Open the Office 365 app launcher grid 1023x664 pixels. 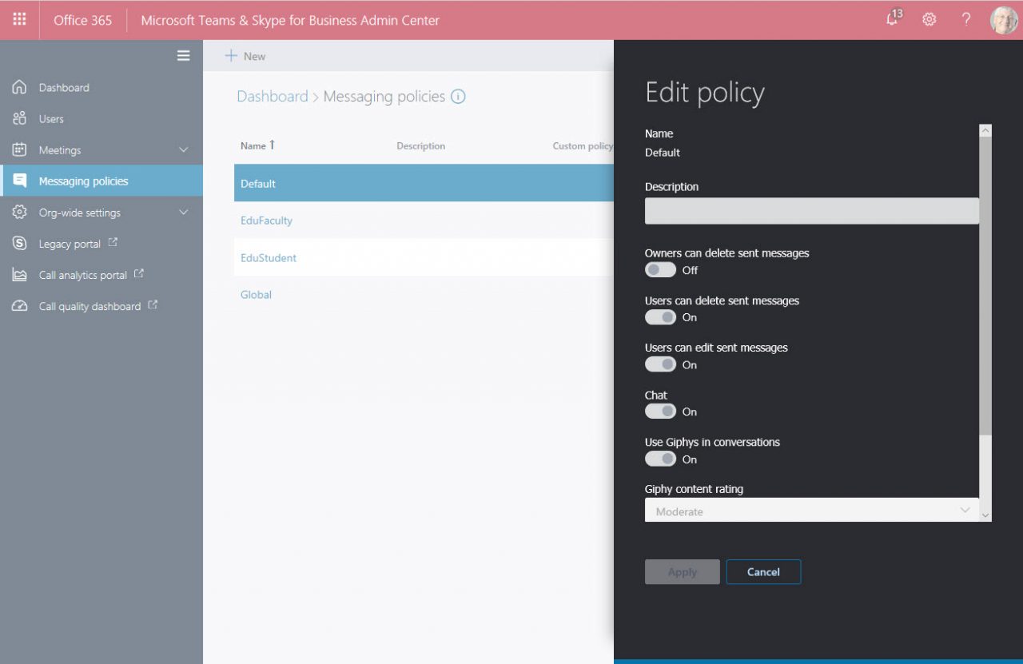[x=19, y=19]
